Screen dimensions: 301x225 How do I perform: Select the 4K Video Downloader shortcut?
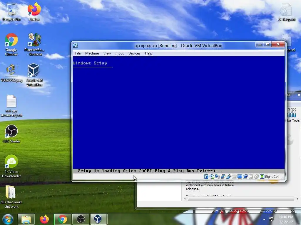[x=11, y=166]
